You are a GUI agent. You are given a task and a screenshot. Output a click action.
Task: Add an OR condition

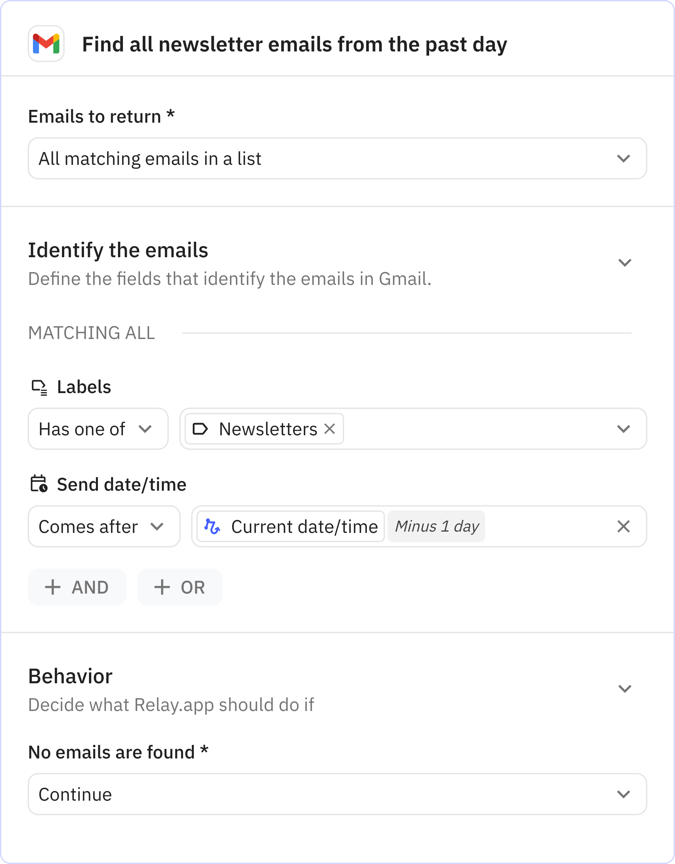coord(180,587)
